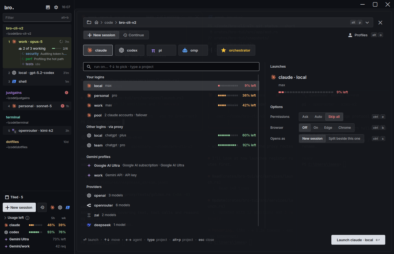Click the folder icon in the path bar

[x=89, y=22]
